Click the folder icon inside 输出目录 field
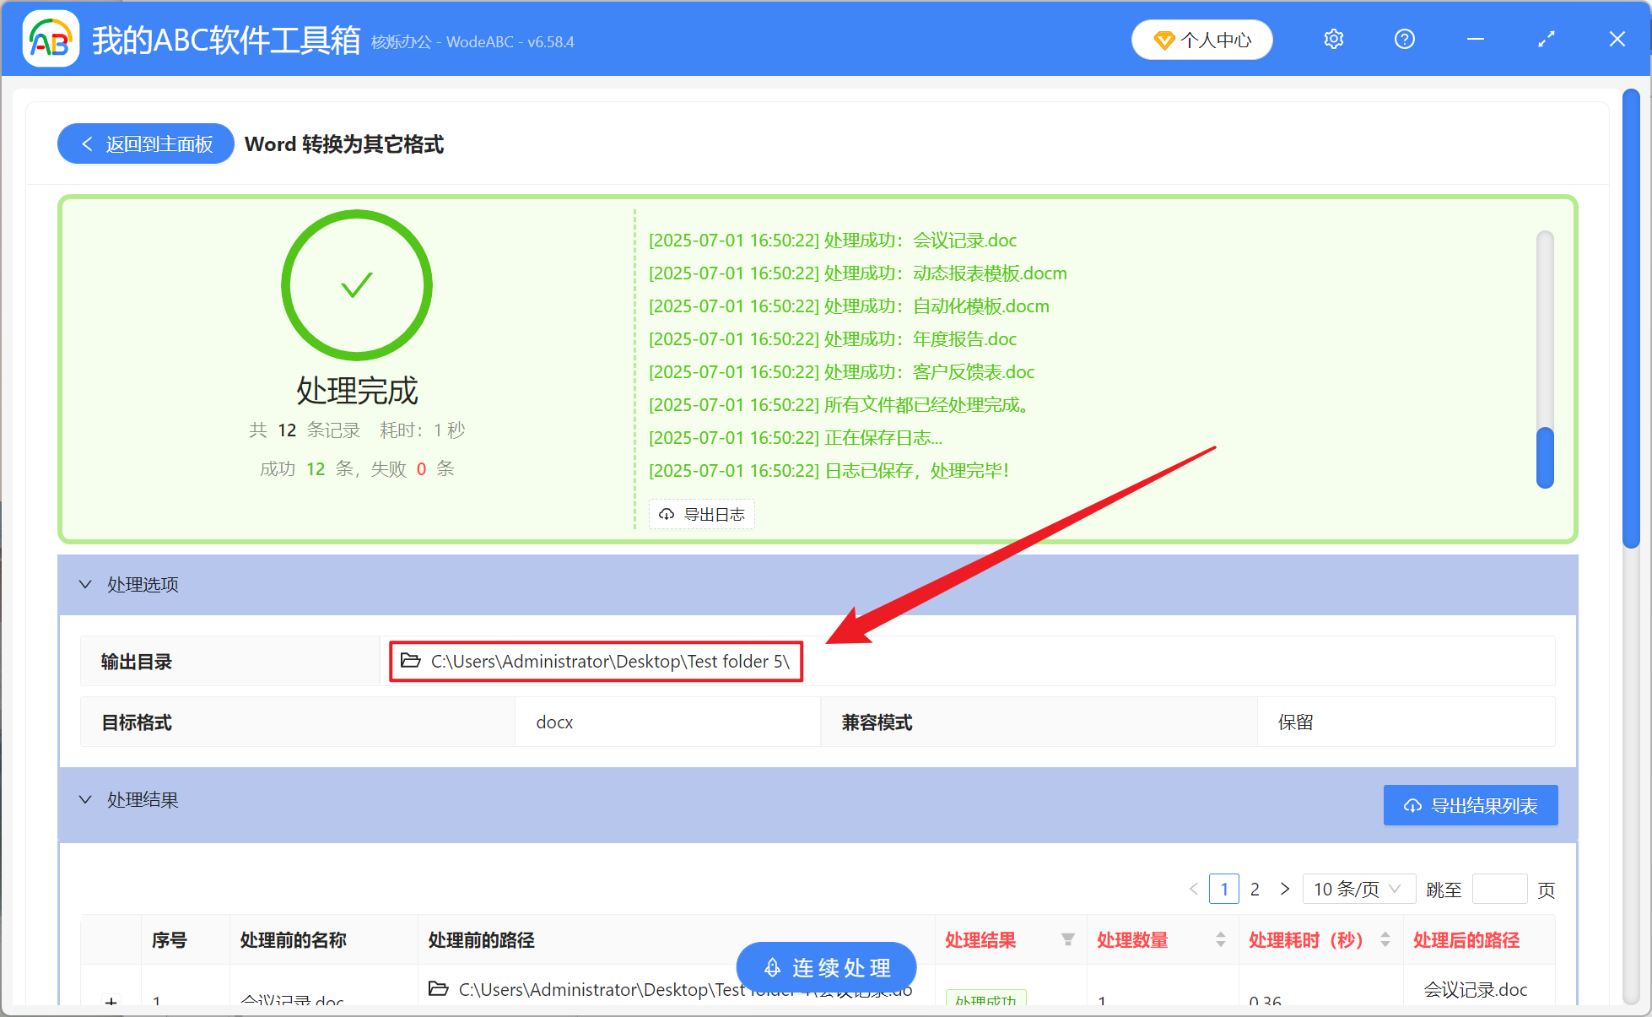The width and height of the screenshot is (1652, 1017). (x=411, y=662)
